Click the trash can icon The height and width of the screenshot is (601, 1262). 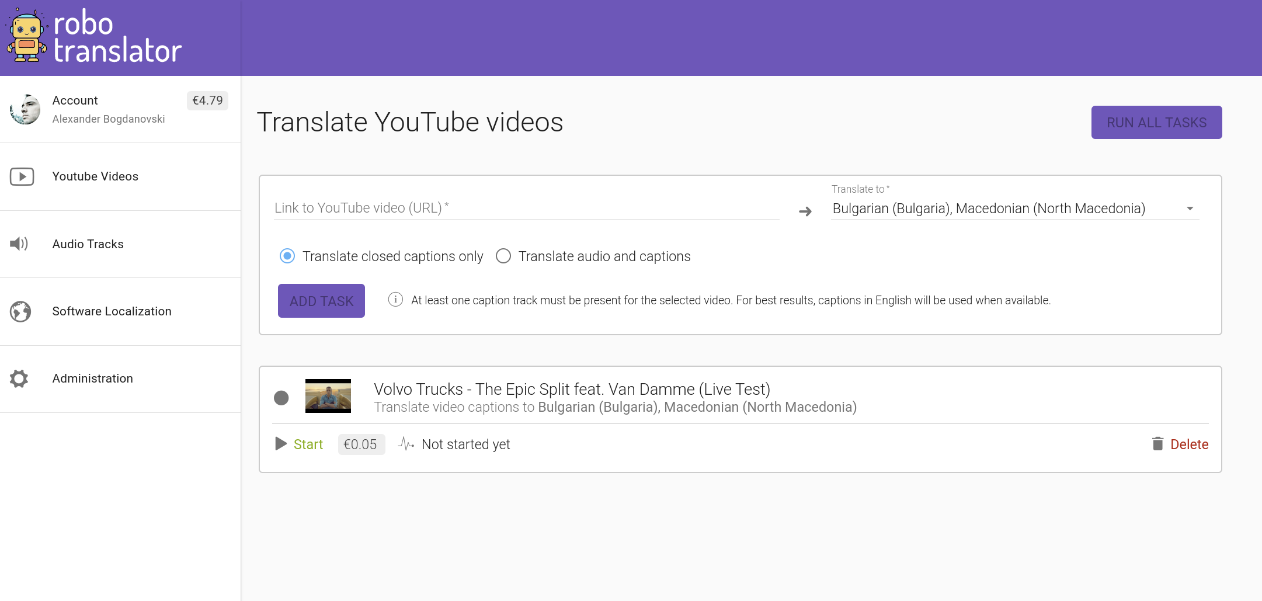pos(1157,444)
